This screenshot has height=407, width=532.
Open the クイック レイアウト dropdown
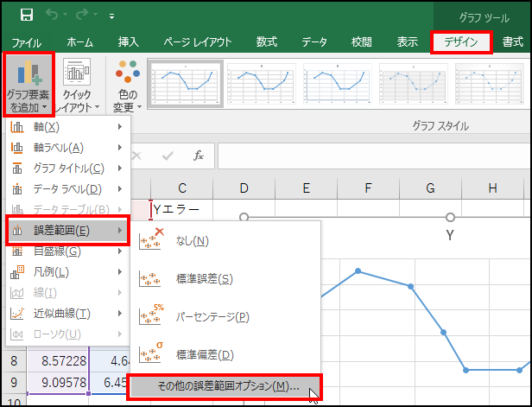pos(77,85)
